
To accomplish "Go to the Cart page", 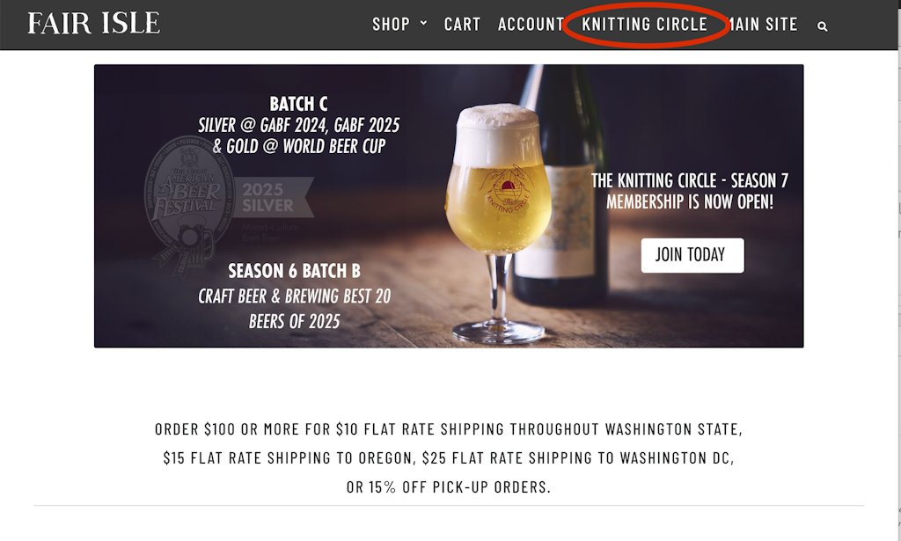I will pyautogui.click(x=462, y=25).
